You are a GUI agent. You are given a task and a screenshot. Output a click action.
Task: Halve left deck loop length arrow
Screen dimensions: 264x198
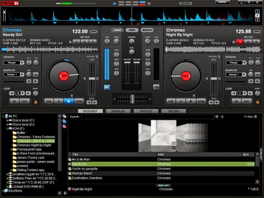[x=12, y=93]
